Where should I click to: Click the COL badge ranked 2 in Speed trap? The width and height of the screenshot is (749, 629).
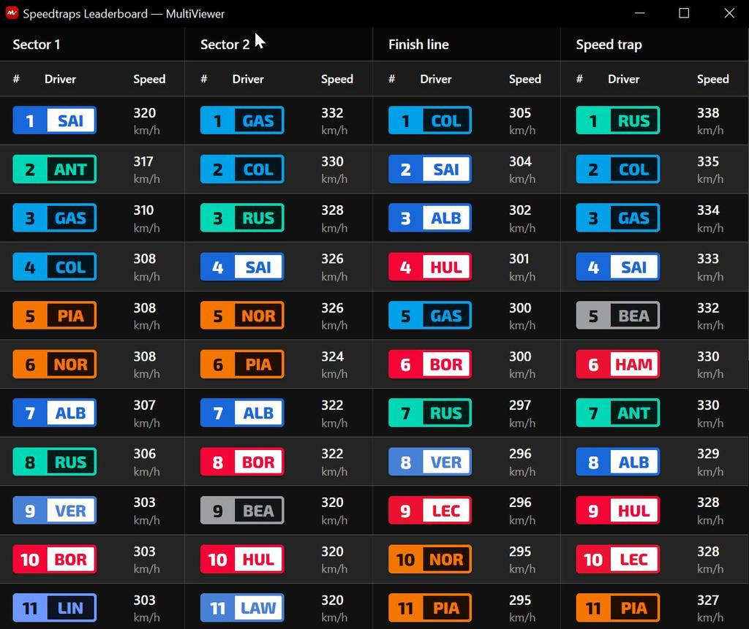(x=617, y=169)
